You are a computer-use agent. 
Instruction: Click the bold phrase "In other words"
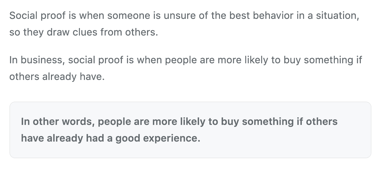(x=58, y=122)
